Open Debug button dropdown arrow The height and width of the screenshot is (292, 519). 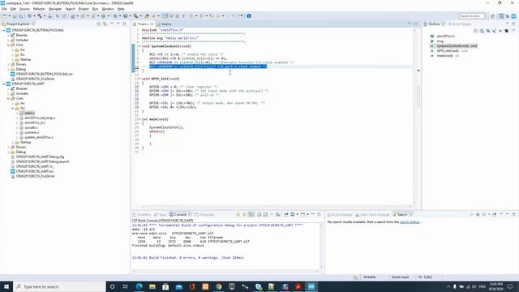[x=120, y=16]
